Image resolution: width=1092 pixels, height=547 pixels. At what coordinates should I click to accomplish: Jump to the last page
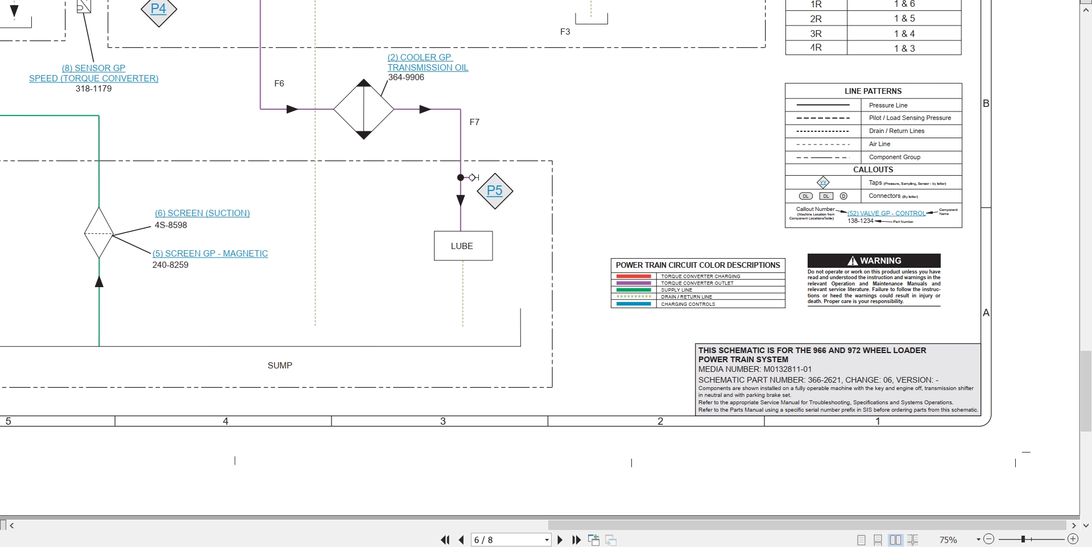click(576, 540)
